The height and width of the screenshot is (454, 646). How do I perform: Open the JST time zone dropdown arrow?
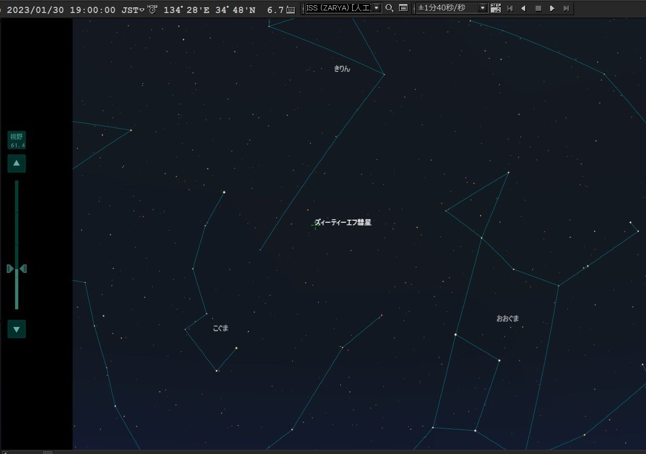click(142, 10)
